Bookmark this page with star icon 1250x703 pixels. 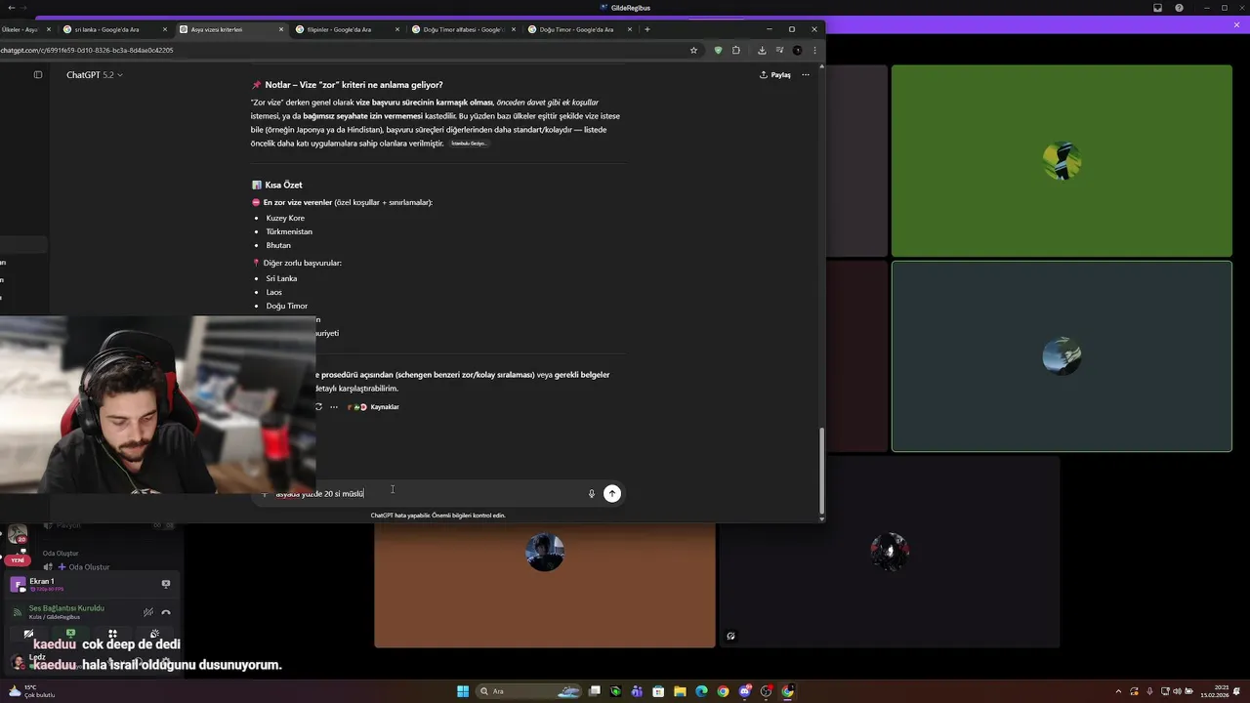tap(694, 50)
